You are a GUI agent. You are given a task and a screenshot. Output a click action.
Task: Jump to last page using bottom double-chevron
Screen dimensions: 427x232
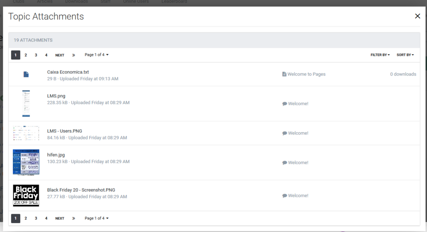(73, 218)
